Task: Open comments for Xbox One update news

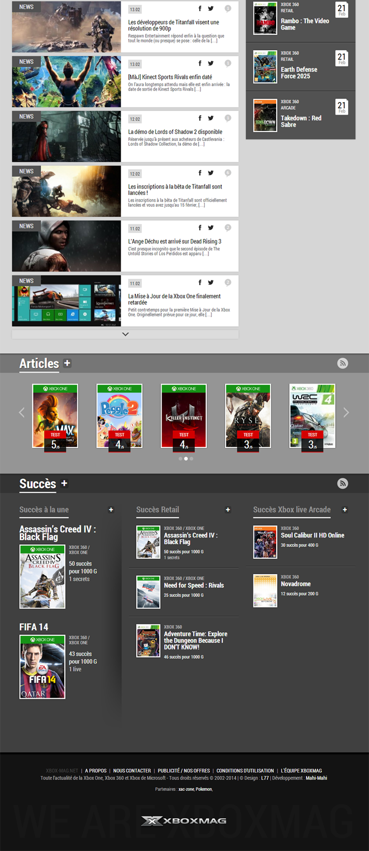Action: [x=228, y=282]
